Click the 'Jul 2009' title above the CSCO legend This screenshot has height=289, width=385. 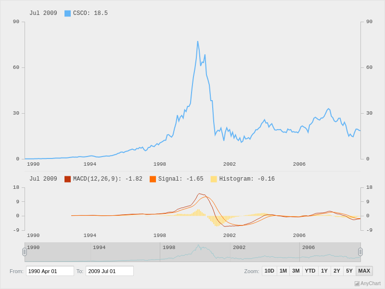tap(43, 13)
